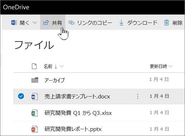Click the Word icon beside 開く
Image resolution: width=185 pixels, height=136 pixels.
click(14, 23)
